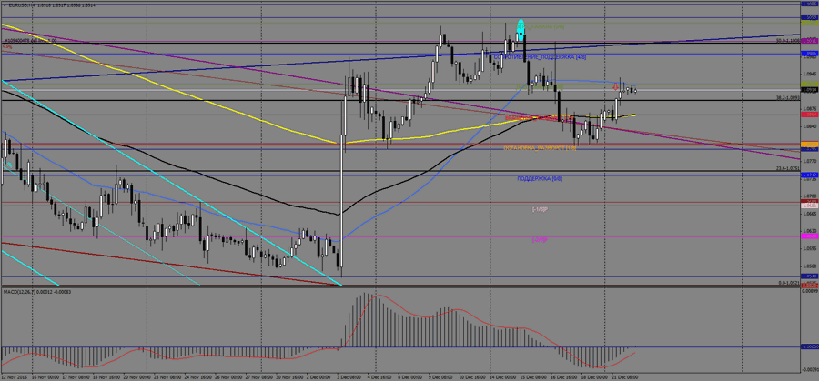Click the 0.00000 MACD zero level tag
The height and width of the screenshot is (381, 819).
[809, 346]
